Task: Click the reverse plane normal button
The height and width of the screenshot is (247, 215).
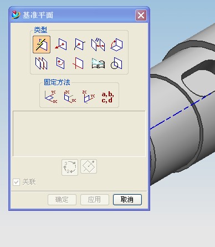Action: [x=89, y=166]
